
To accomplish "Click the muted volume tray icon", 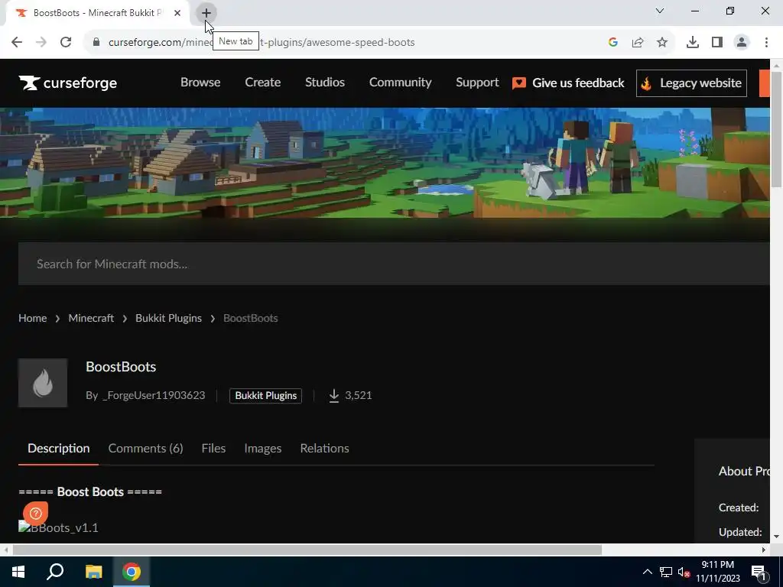I will coord(684,572).
